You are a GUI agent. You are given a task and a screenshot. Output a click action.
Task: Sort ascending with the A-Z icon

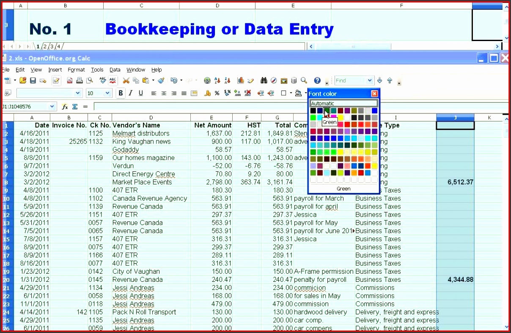coord(217,80)
